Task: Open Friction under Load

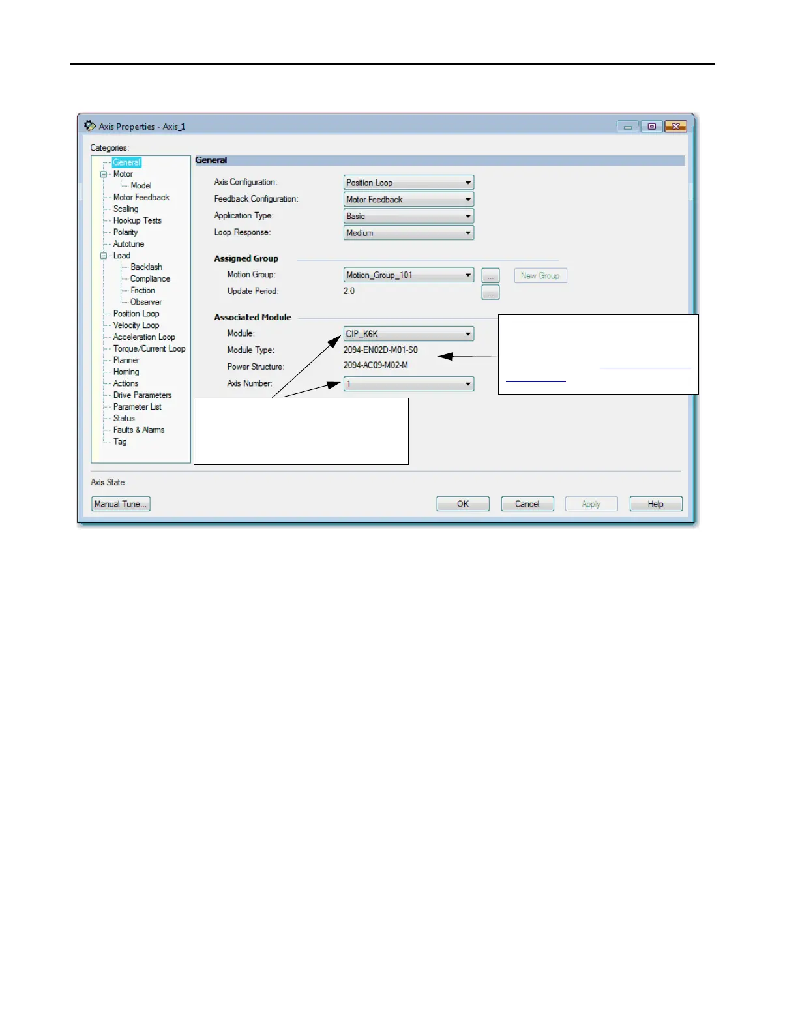Action: click(x=143, y=291)
